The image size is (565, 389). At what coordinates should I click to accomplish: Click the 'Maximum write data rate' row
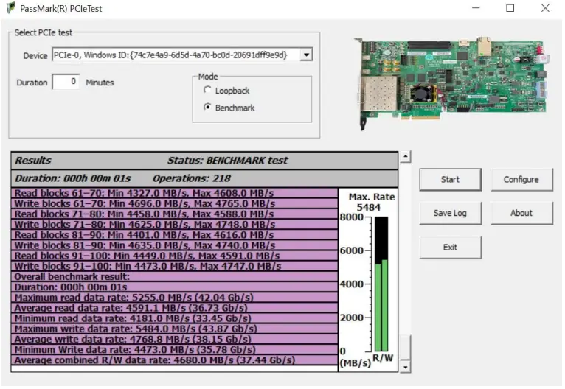pos(174,329)
